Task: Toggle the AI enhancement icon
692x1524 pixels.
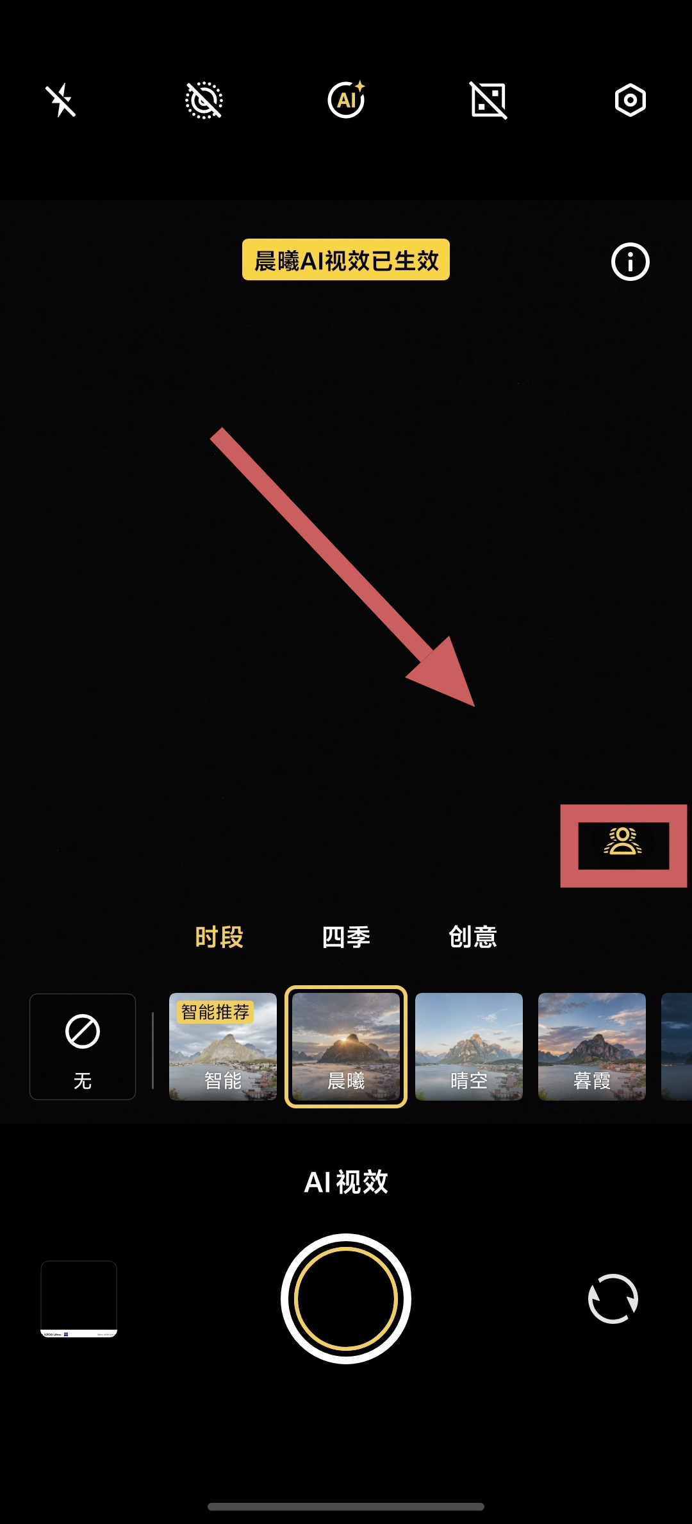Action: tap(347, 99)
